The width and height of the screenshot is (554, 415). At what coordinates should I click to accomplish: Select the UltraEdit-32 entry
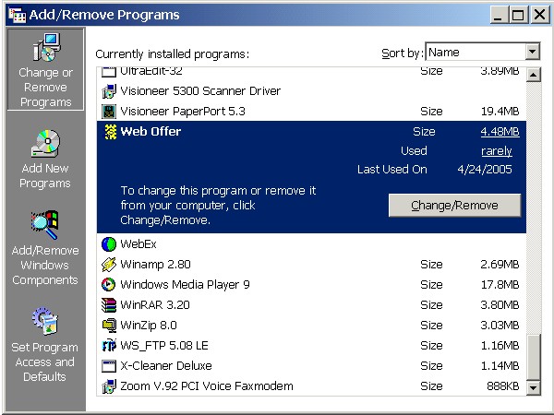tap(311, 74)
